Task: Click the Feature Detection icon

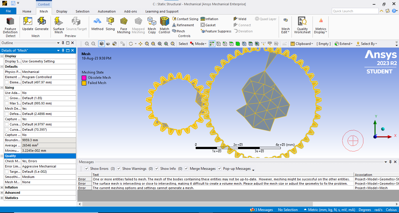Action: (x=11, y=22)
